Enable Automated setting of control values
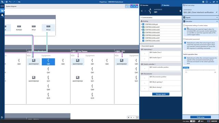The height and width of the screenshot is (123, 219). coord(184,26)
